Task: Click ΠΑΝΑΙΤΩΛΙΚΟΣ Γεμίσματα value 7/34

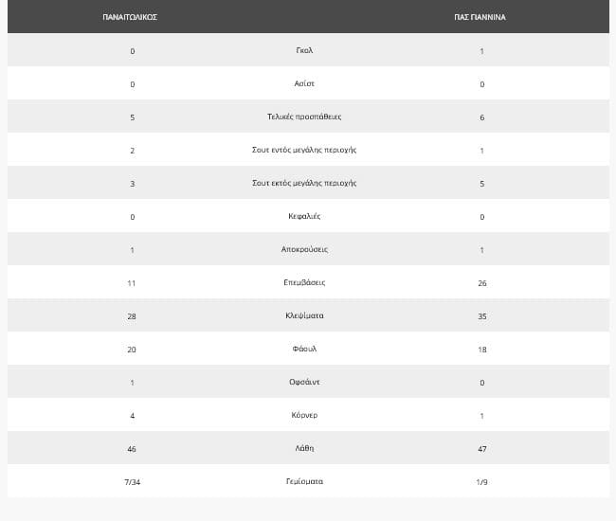Action: (x=132, y=482)
